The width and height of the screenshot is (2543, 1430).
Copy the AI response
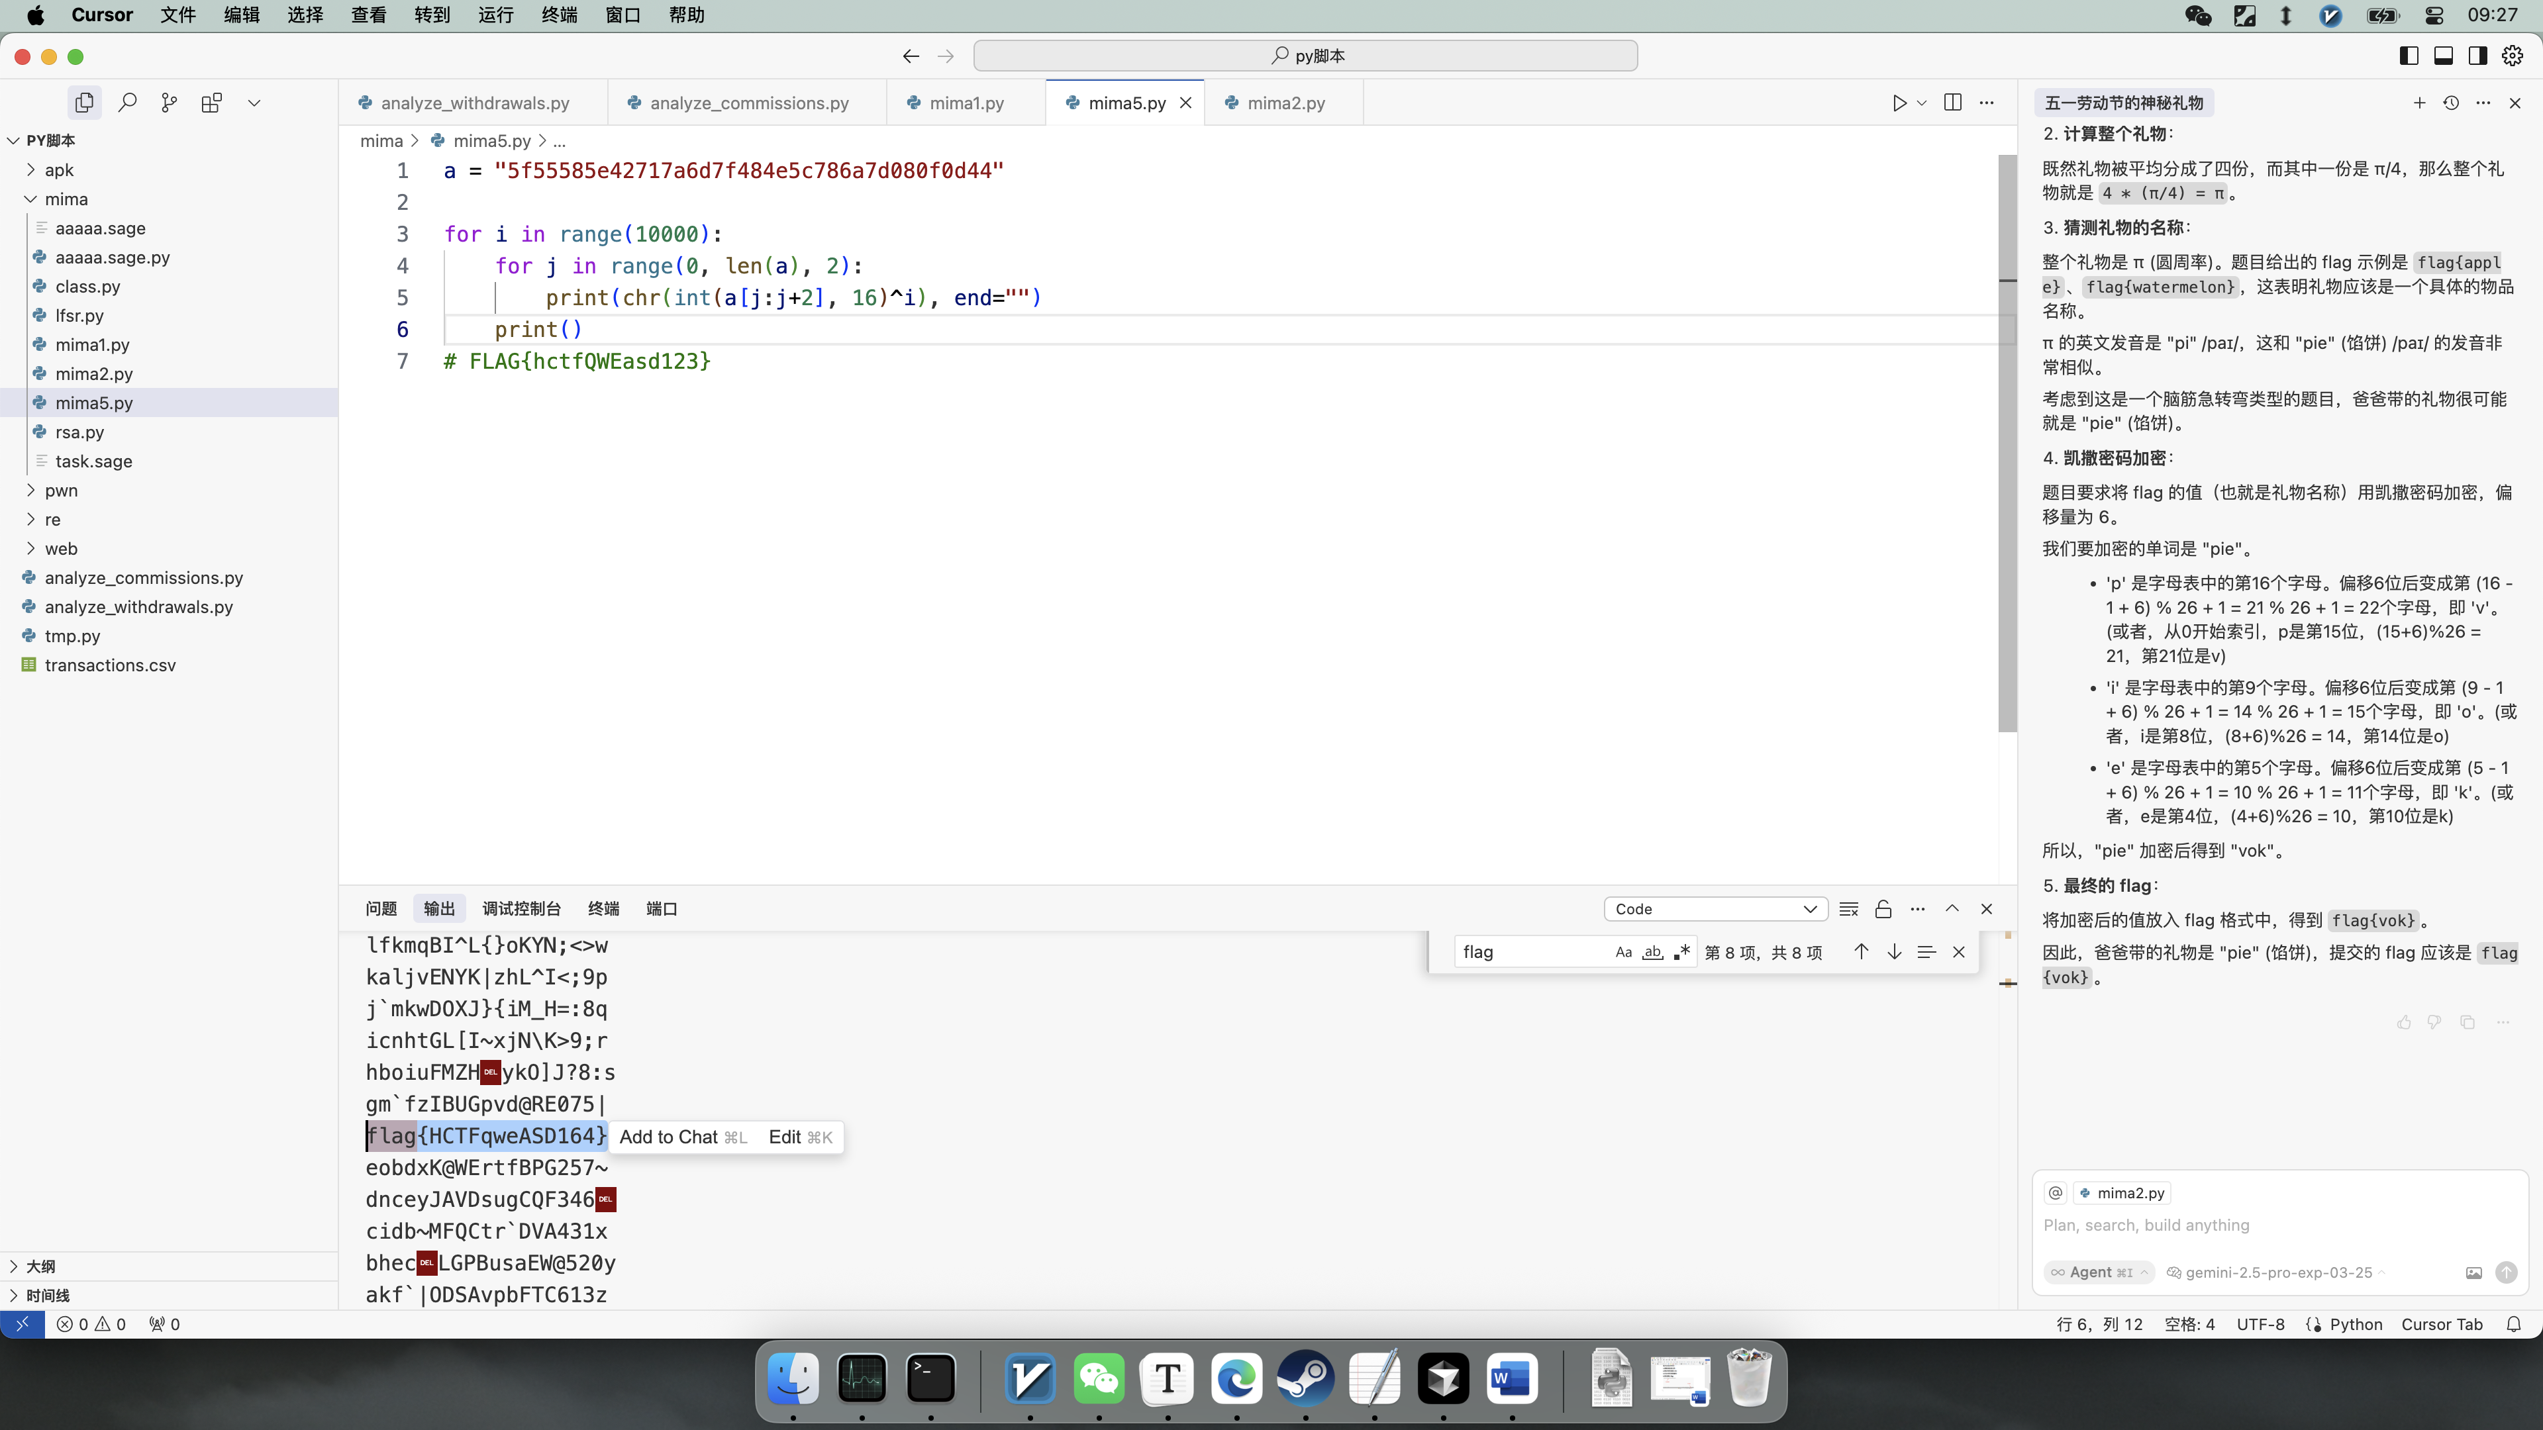click(2467, 1022)
